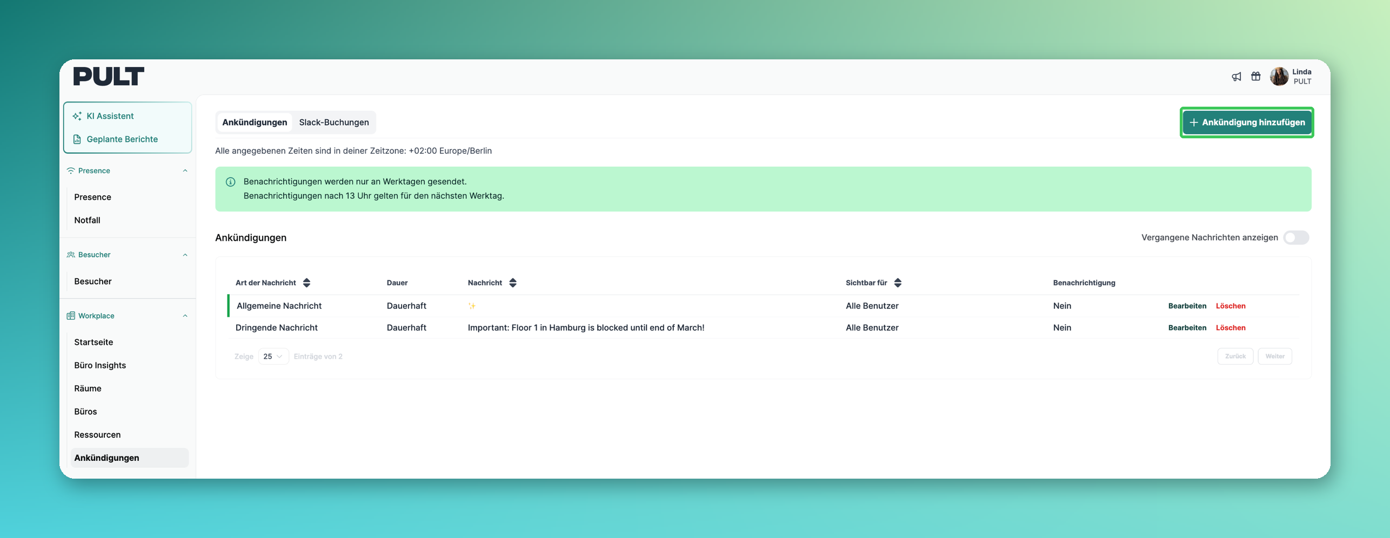This screenshot has width=1390, height=538.
Task: Click the KI Assistent sparkle icon
Action: [x=77, y=116]
